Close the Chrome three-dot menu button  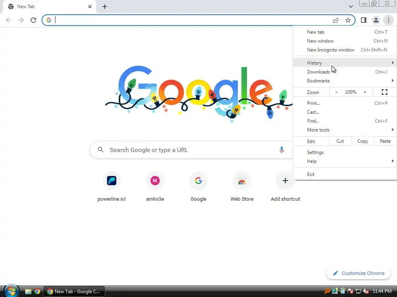coord(388,20)
